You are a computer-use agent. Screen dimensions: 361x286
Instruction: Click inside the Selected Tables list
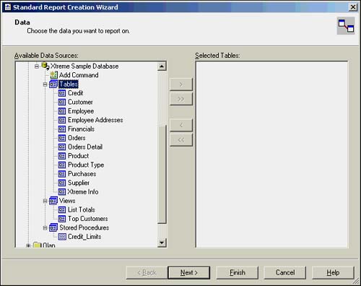tap(271, 155)
